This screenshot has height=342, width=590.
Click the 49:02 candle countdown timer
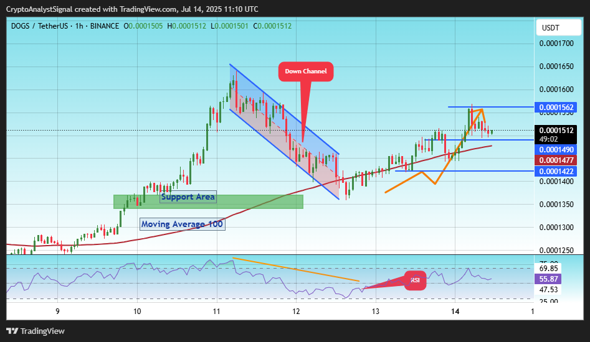(x=549, y=139)
